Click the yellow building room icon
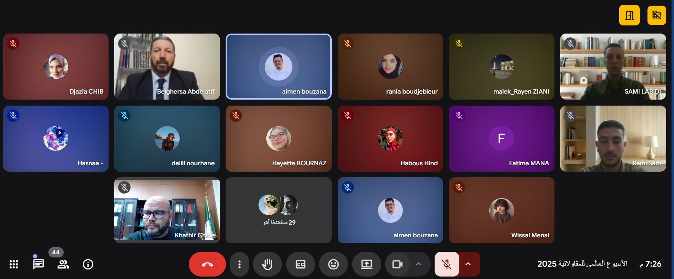Image resolution: width=674 pixels, height=279 pixels. tap(629, 15)
